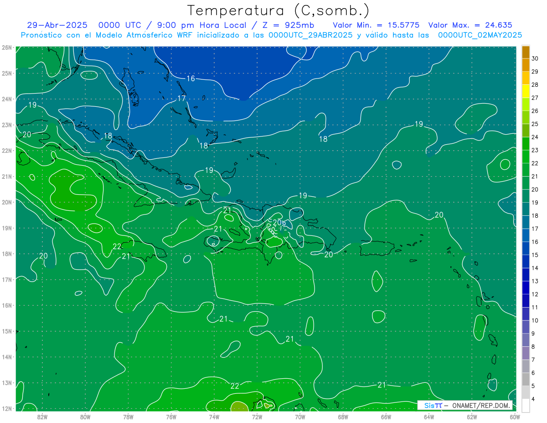Click the latitude label "14N"
Image resolution: width=547 pixels, height=423 pixels.
pyautogui.click(x=6, y=357)
